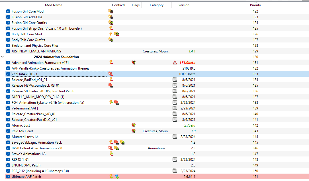
Task: Click priority value 128
Action: 255,46
